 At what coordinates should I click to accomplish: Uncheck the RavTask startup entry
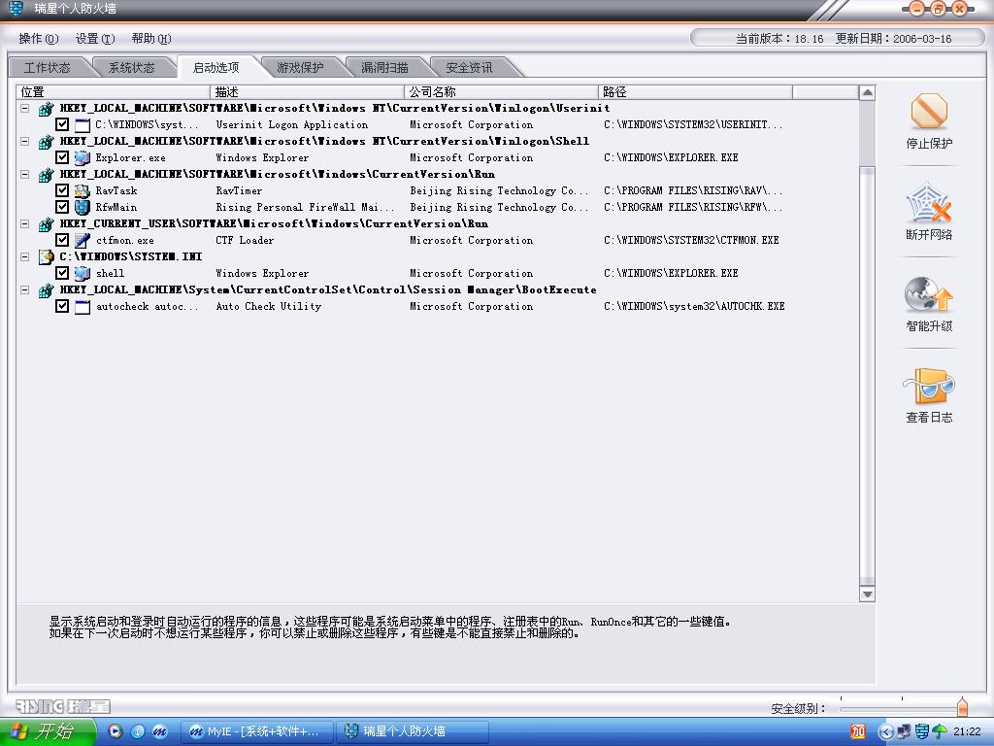(x=62, y=191)
